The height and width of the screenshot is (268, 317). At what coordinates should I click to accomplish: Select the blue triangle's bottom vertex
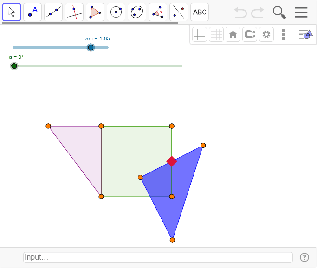(x=172, y=240)
